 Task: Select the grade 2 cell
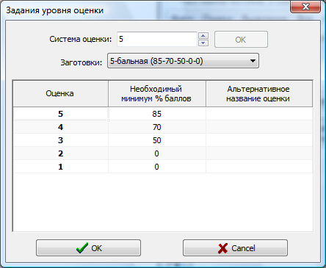tap(60, 153)
